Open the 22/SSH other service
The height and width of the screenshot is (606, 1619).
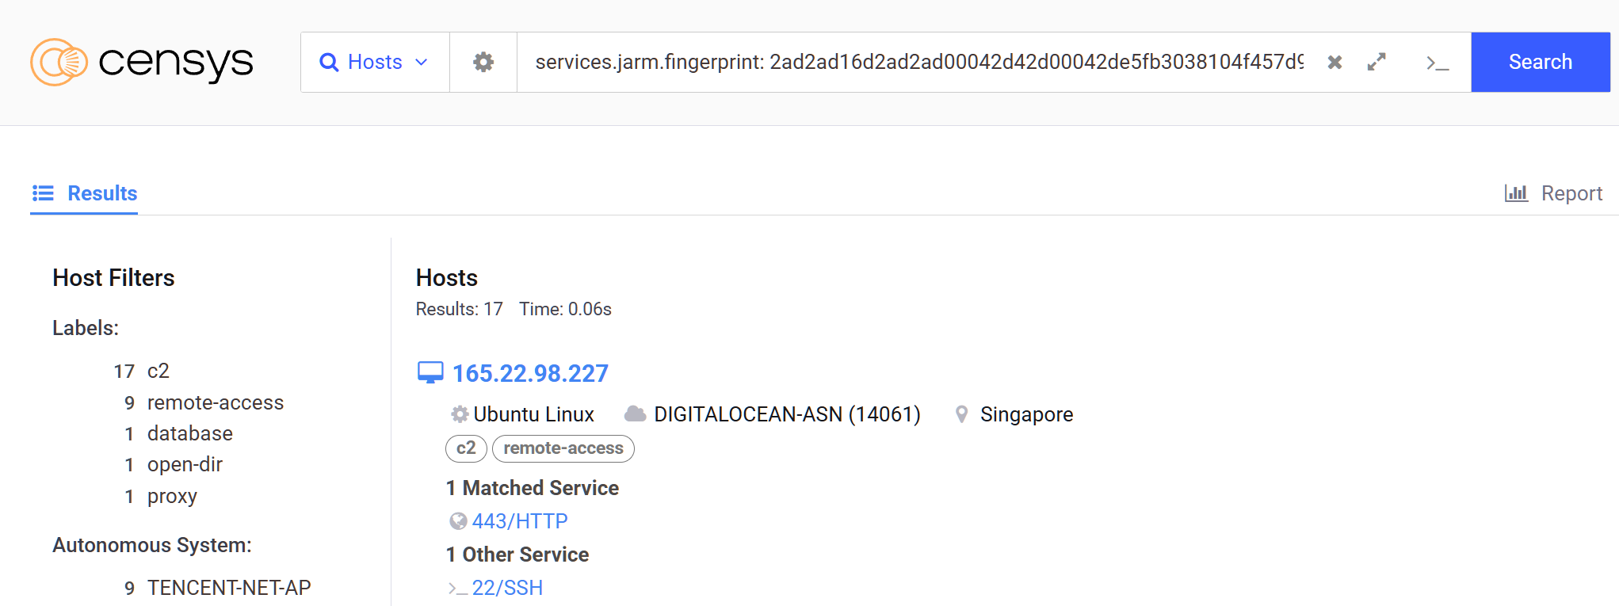tap(507, 588)
